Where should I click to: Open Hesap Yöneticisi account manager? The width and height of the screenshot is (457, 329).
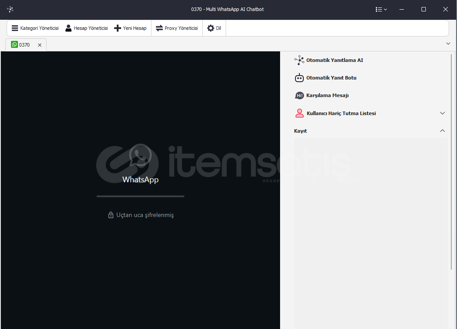coord(86,28)
